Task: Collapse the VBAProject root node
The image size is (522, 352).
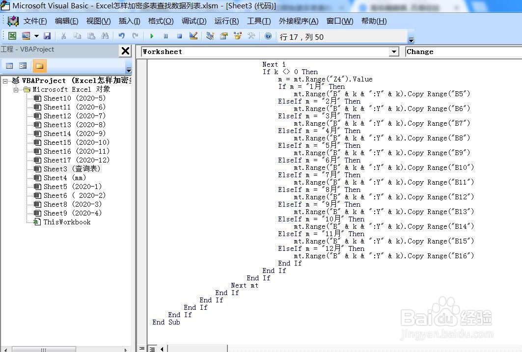Action: click(x=5, y=81)
